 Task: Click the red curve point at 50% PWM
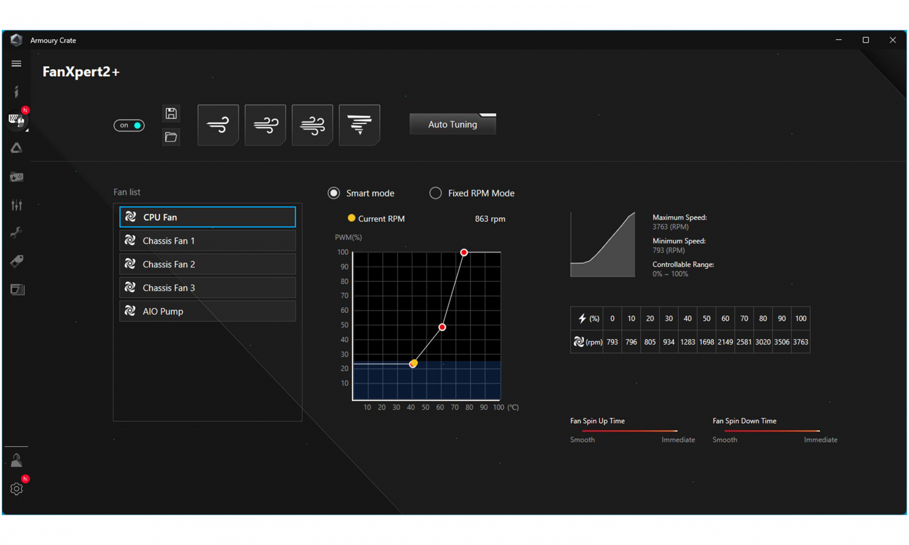click(442, 327)
